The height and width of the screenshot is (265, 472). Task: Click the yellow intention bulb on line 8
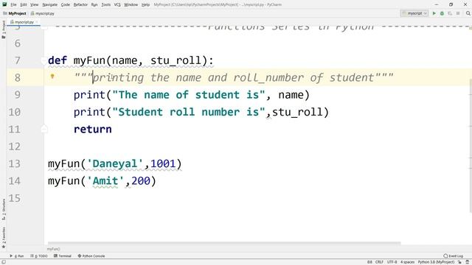[52, 77]
